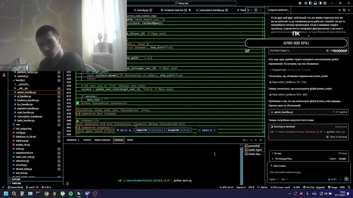The height and width of the screenshot is (198, 353).
Task: Open the Agent mode dropdown
Action: [274, 179]
